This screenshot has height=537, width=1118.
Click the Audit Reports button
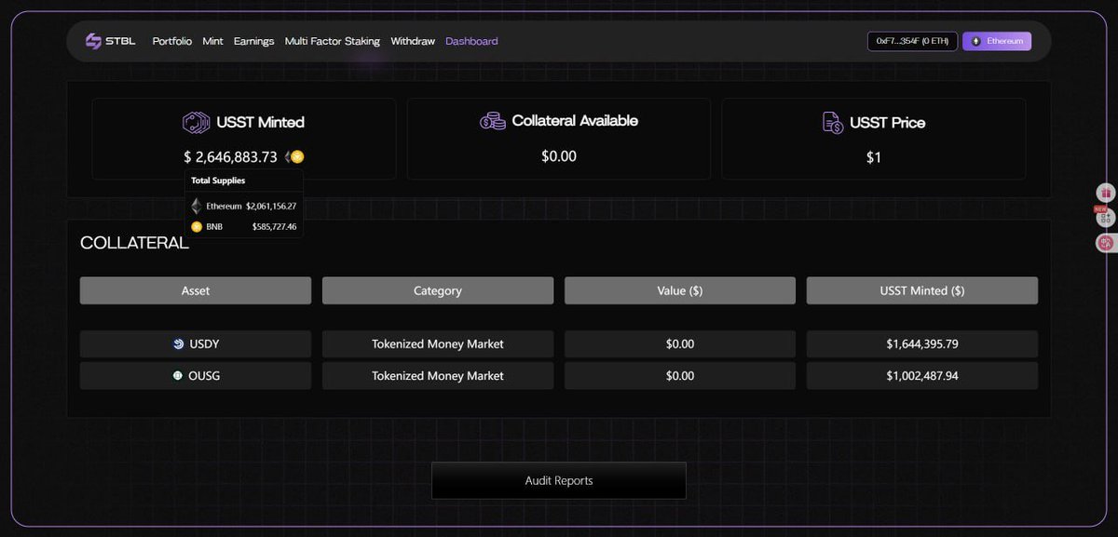tap(558, 480)
